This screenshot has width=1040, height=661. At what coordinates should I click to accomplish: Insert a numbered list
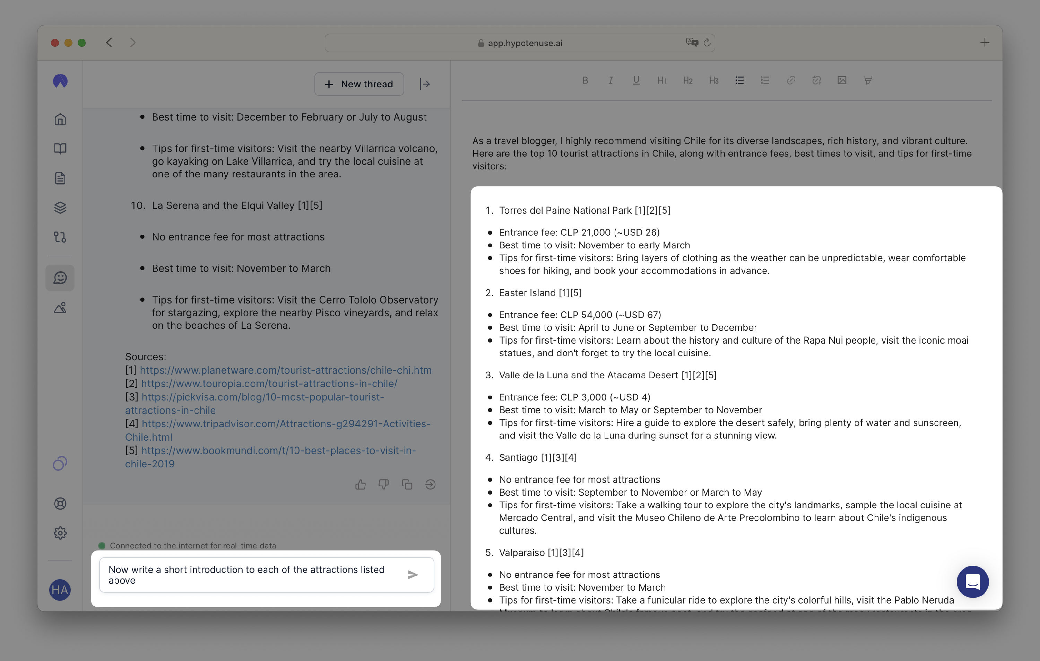click(x=765, y=80)
